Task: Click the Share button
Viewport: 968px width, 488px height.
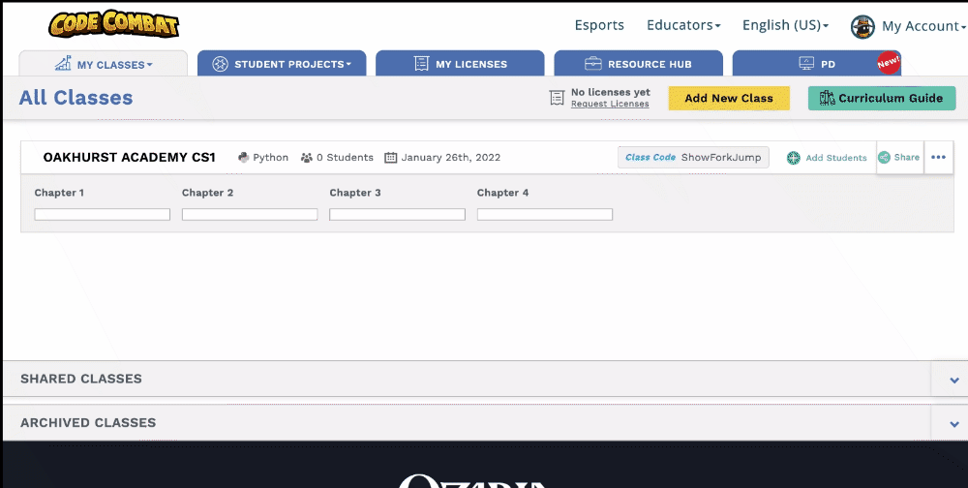Action: (x=899, y=158)
